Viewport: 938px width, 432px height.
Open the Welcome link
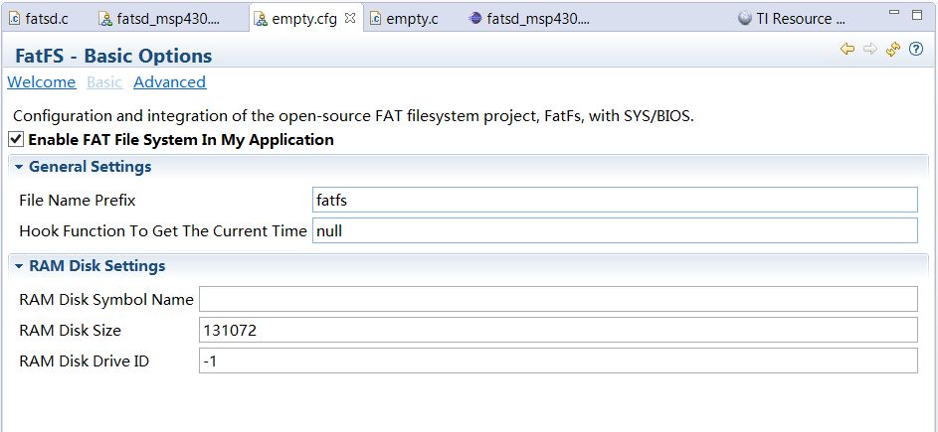42,82
